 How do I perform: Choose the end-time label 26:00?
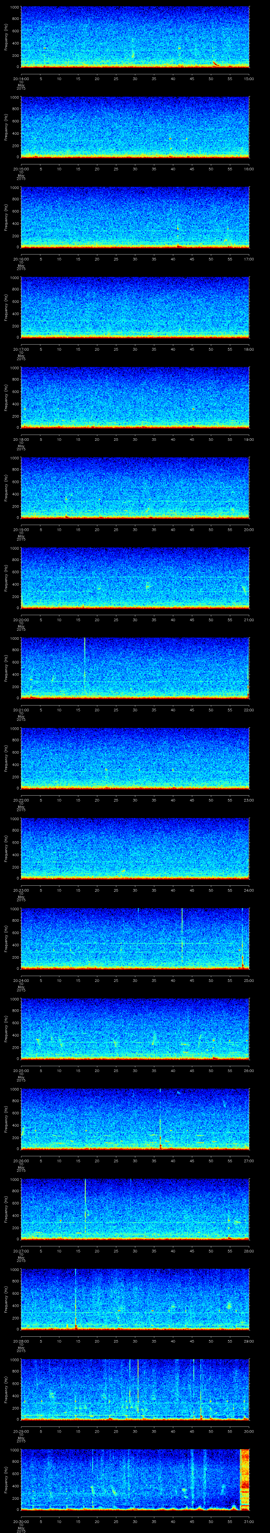tap(249, 1071)
